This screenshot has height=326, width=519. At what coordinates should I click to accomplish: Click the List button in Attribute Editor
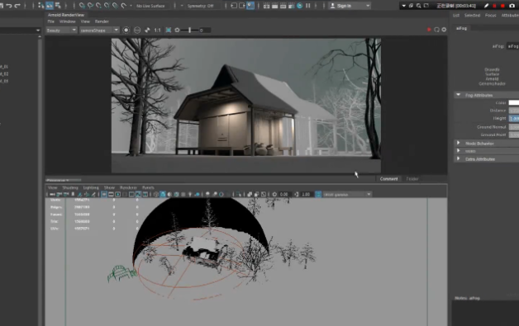(x=456, y=15)
